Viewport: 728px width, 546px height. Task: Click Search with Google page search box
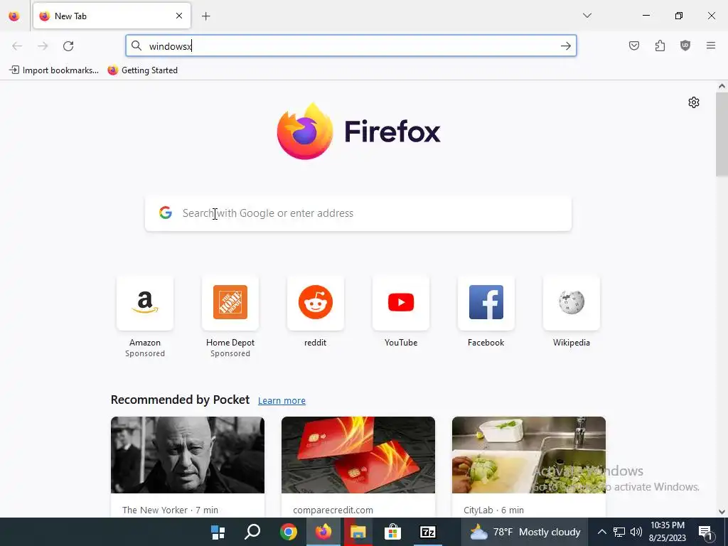click(x=358, y=213)
